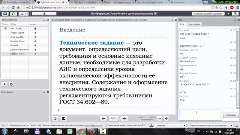
Task: Open Firefox from the Windows taskbar
Action: click(92, 131)
